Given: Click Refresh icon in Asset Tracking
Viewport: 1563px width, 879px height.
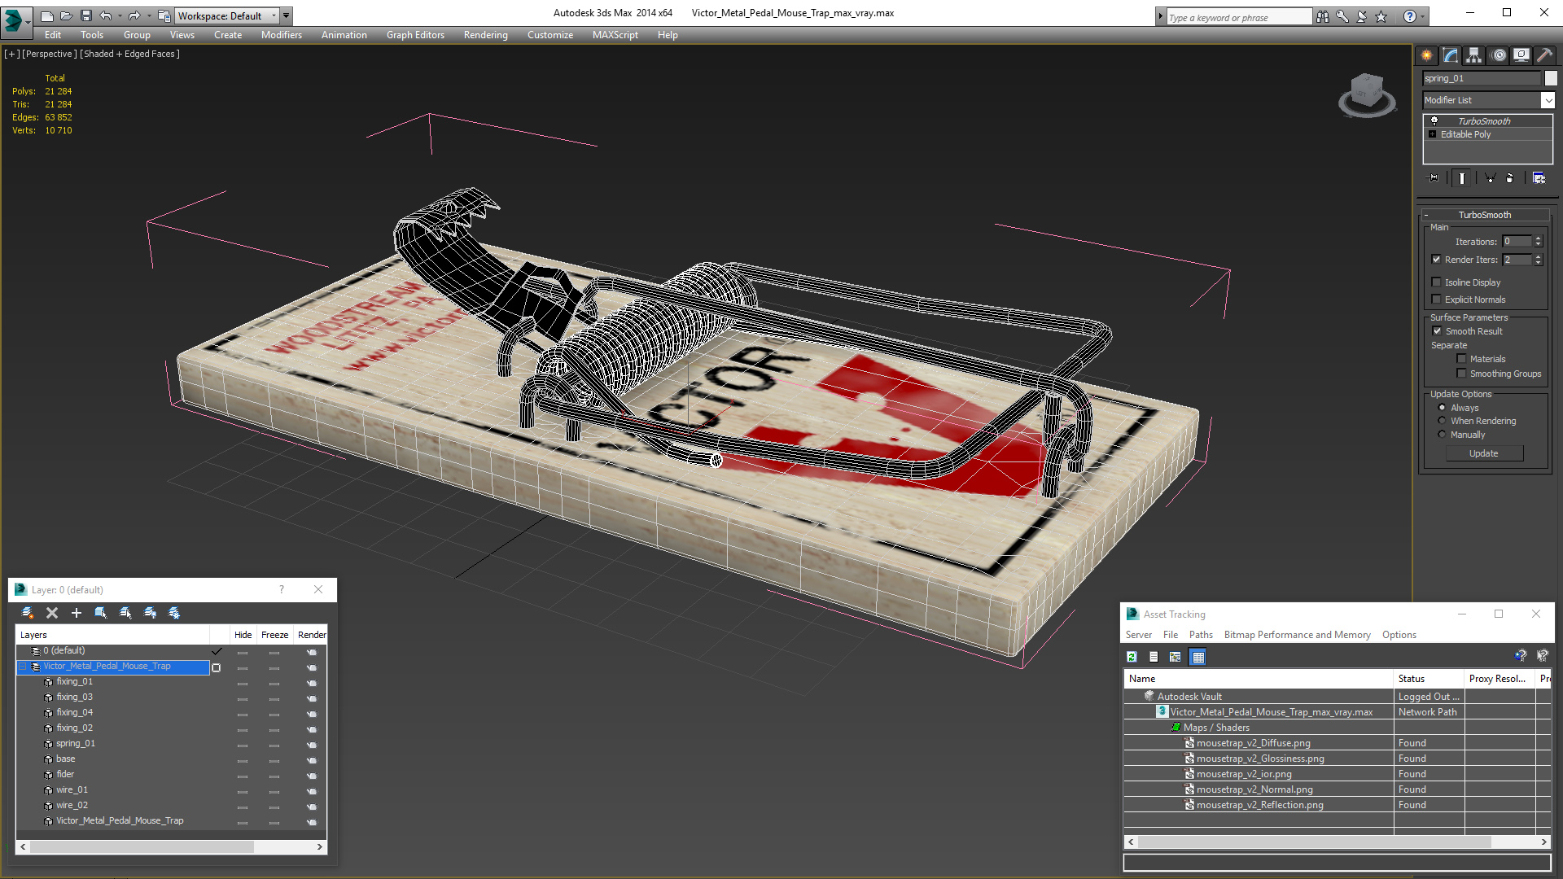Looking at the screenshot, I should tap(1132, 657).
